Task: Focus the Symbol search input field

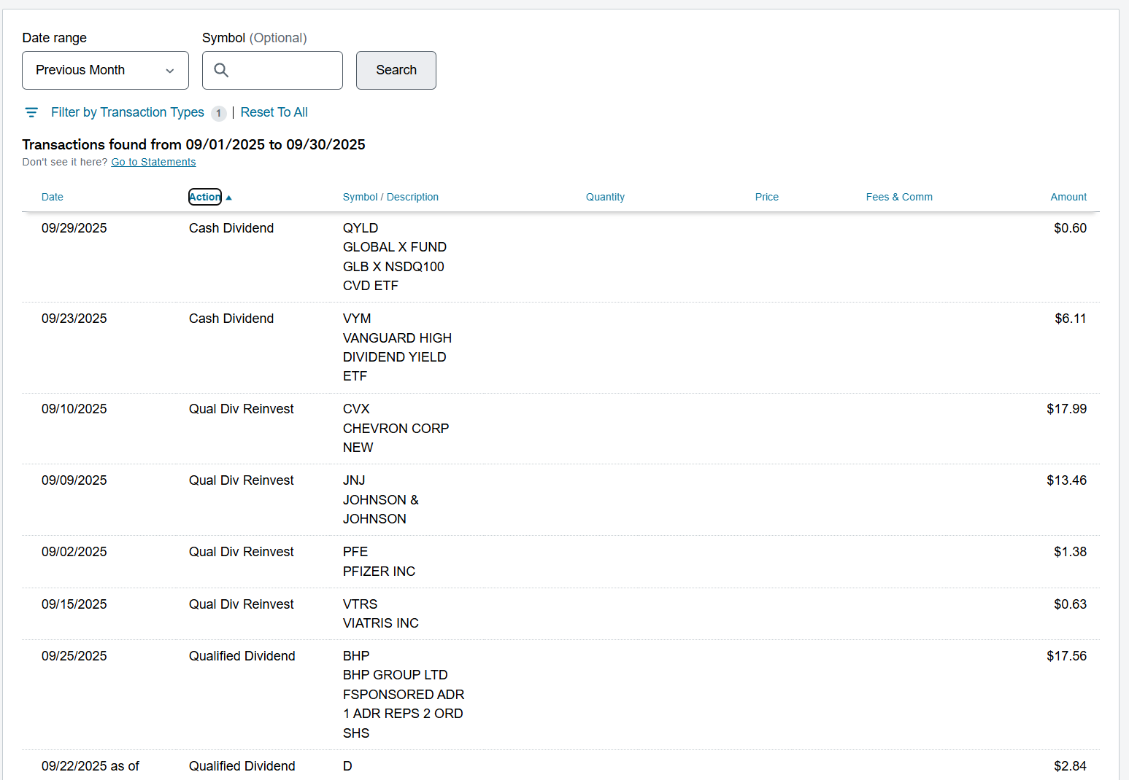Action: pyautogui.click(x=285, y=70)
